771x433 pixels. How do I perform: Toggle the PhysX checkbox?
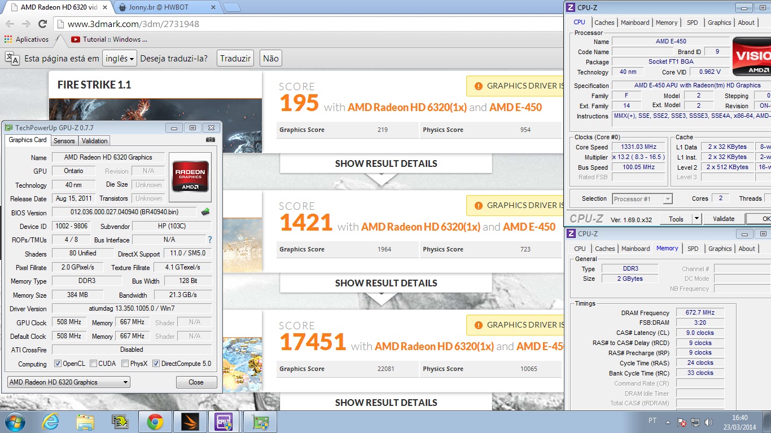[125, 364]
